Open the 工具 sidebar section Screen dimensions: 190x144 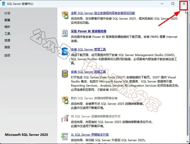tap(7, 34)
